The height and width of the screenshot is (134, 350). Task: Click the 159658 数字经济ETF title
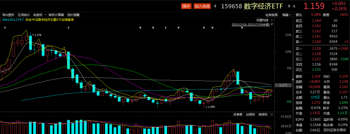tap(252, 6)
